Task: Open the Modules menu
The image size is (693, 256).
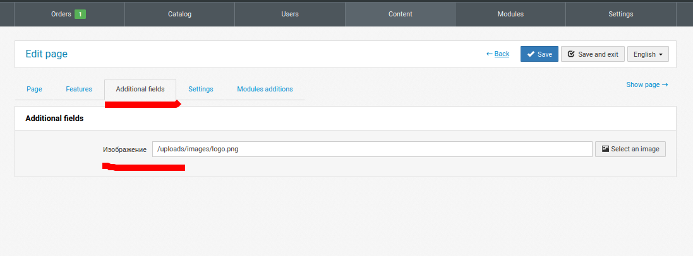Action: coord(510,14)
